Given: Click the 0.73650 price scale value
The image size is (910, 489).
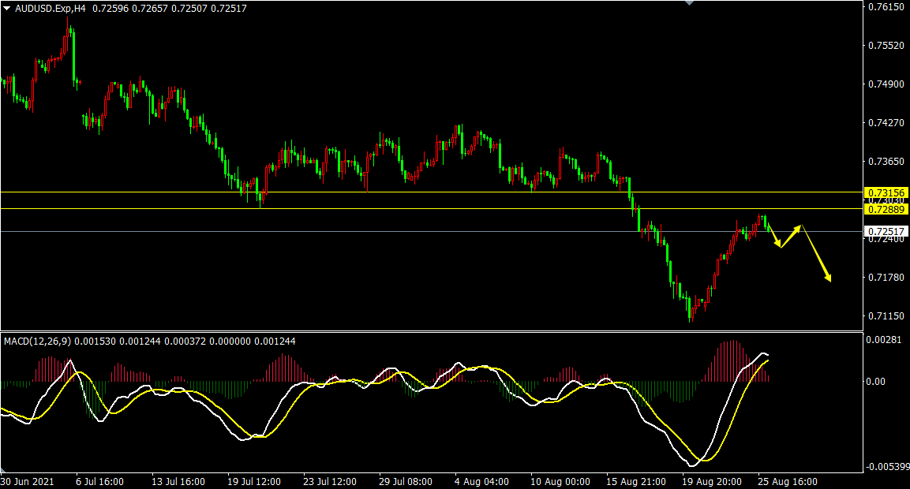Looking at the screenshot, I should (886, 161).
